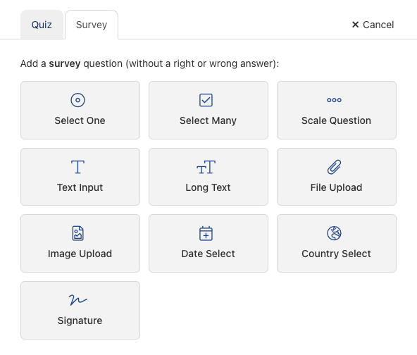417x355 pixels.
Task: Cancel adding a question
Action: coord(373,25)
